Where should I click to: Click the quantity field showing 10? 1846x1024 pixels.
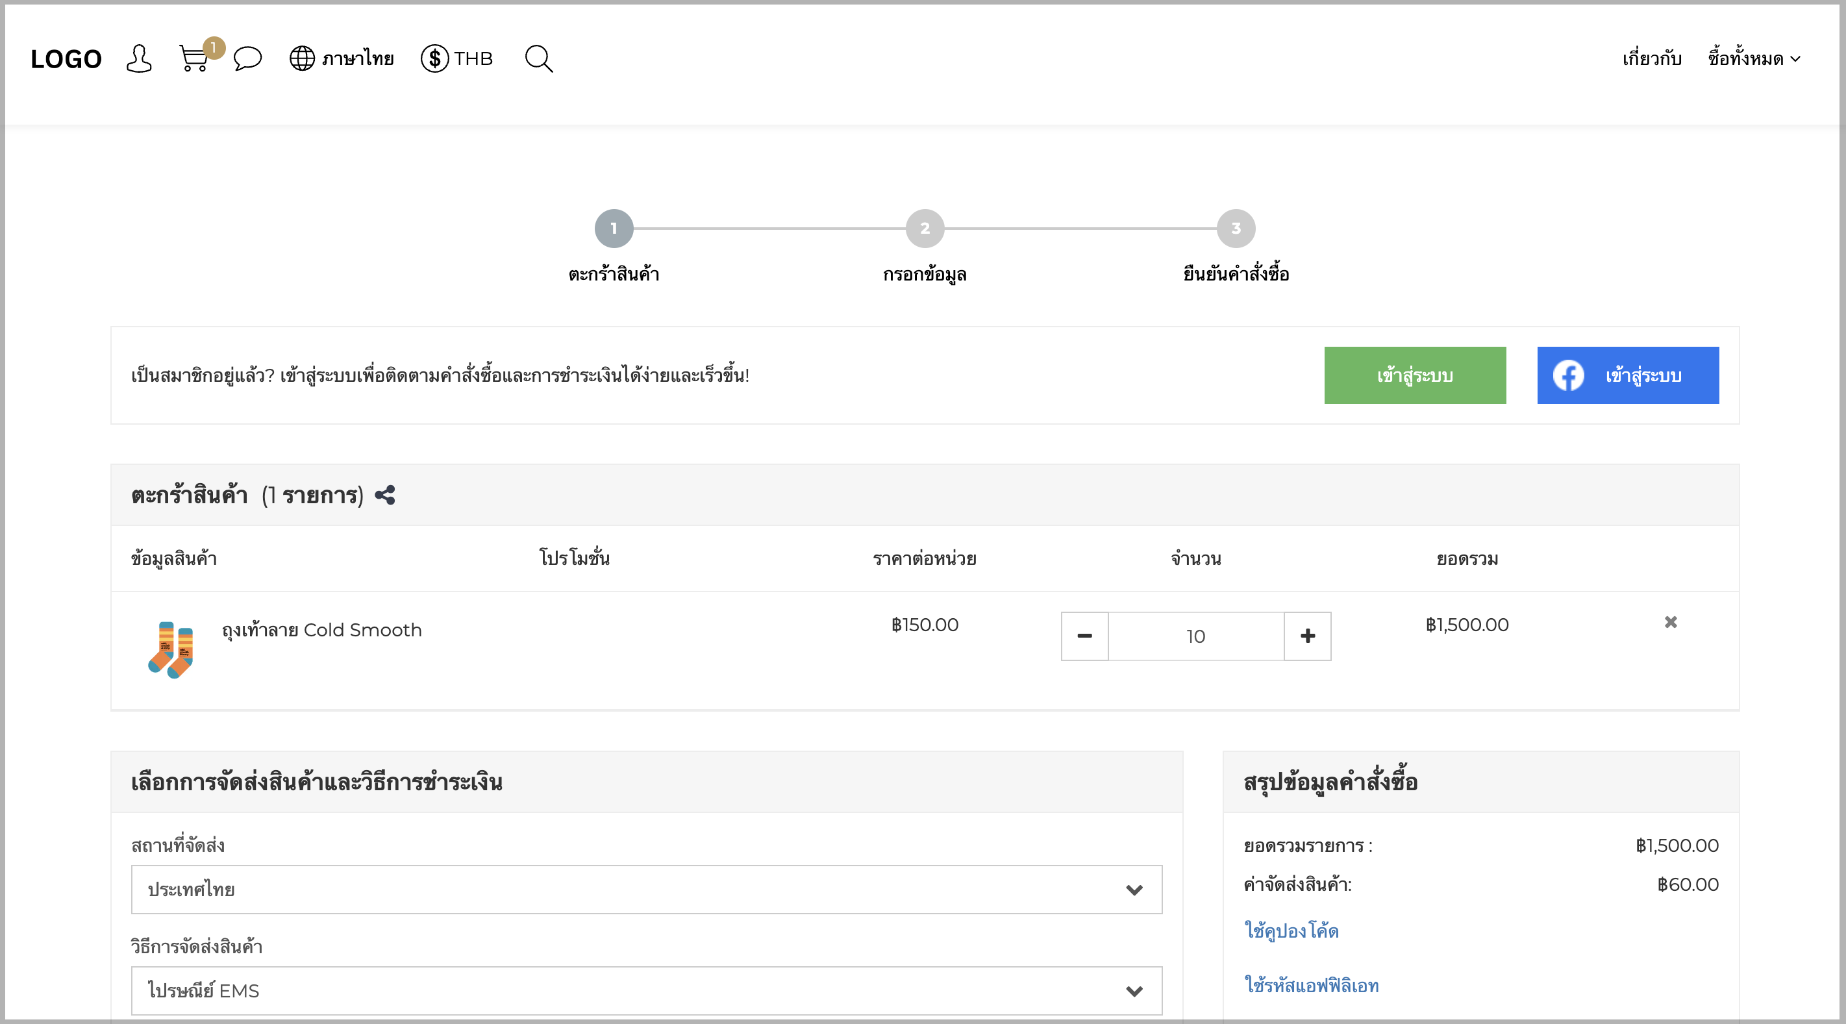click(1196, 636)
